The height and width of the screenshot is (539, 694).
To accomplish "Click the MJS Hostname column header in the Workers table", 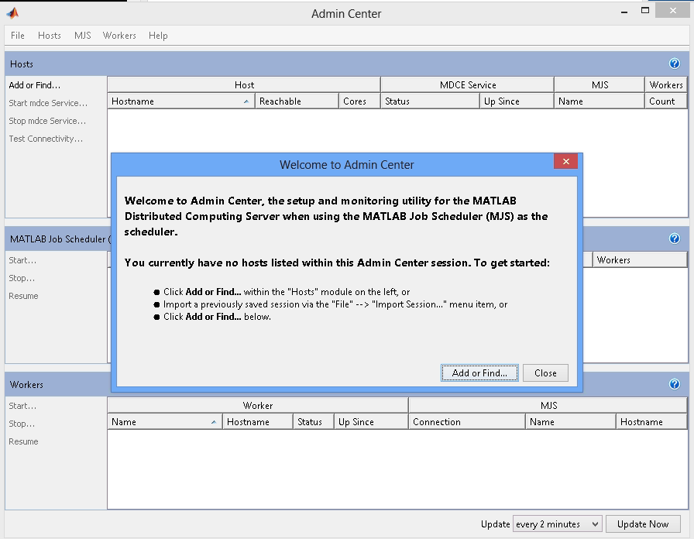I will (x=651, y=422).
